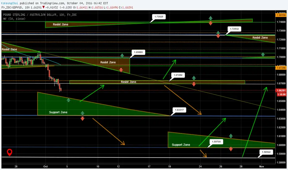
Task: Click the O:1.66411 open value
Action: point(80,7)
